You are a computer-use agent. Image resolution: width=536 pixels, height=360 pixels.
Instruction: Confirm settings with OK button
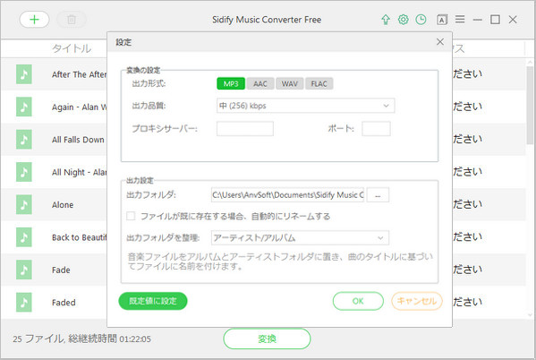pyautogui.click(x=358, y=301)
